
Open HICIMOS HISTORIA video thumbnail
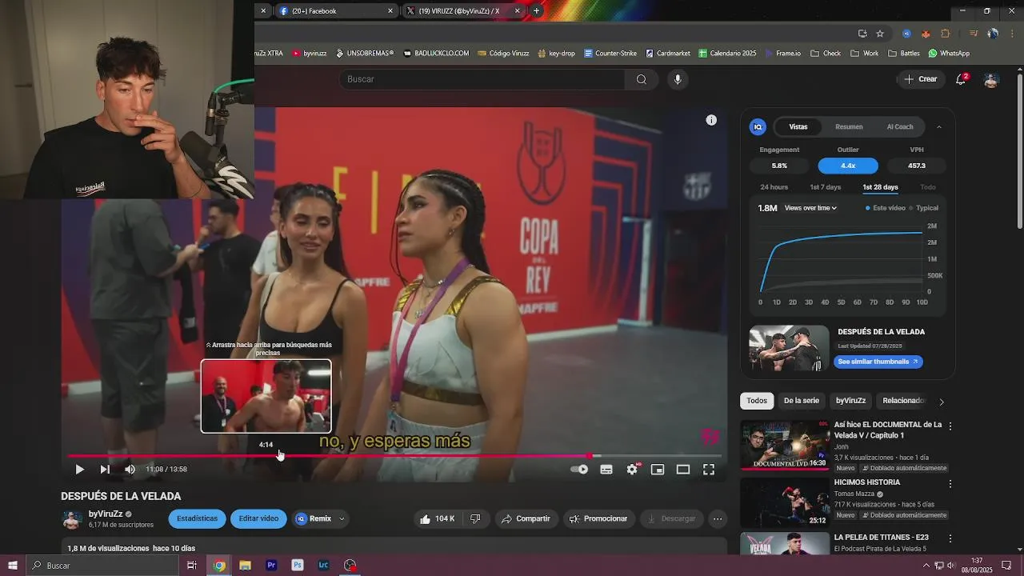pos(785,502)
